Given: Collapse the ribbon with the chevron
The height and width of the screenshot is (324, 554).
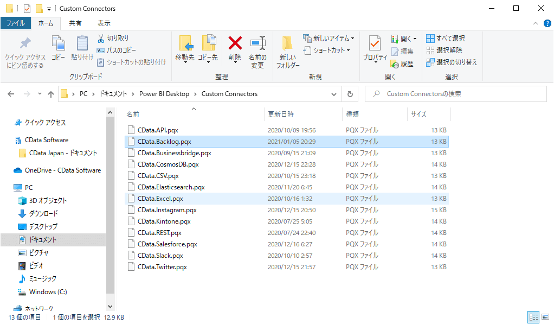Looking at the screenshot, I should click(536, 23).
